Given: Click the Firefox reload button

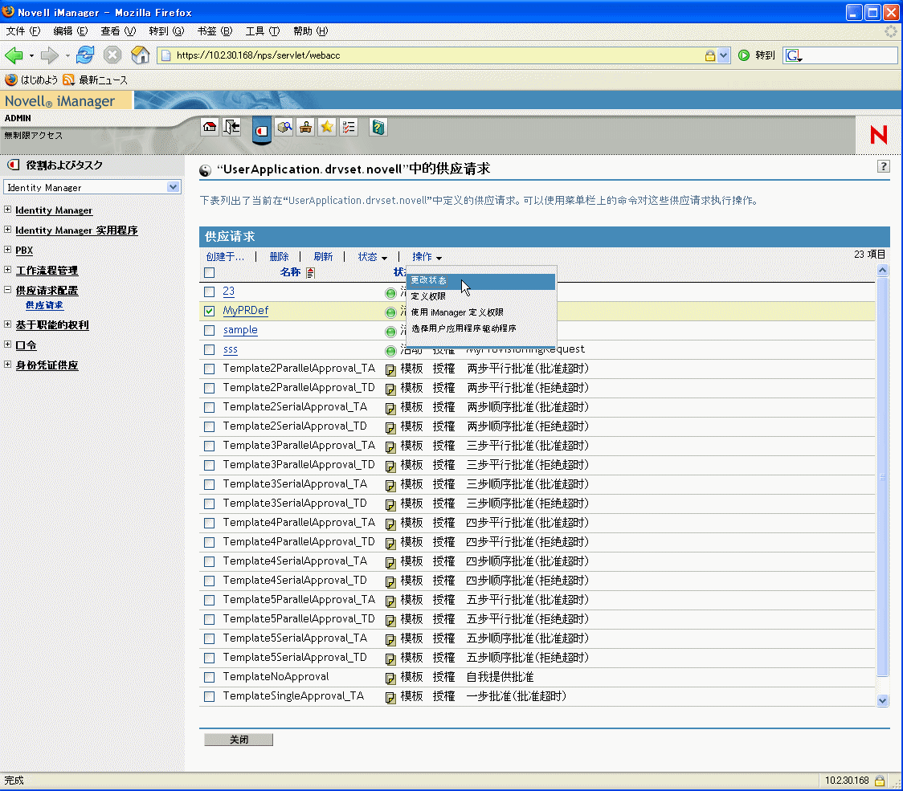Looking at the screenshot, I should pyautogui.click(x=85, y=55).
